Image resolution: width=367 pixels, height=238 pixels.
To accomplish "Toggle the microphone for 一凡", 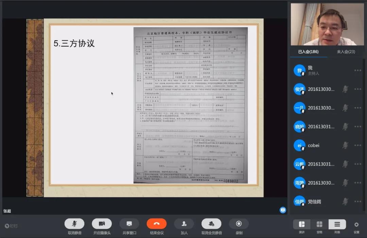I will 345,108.
